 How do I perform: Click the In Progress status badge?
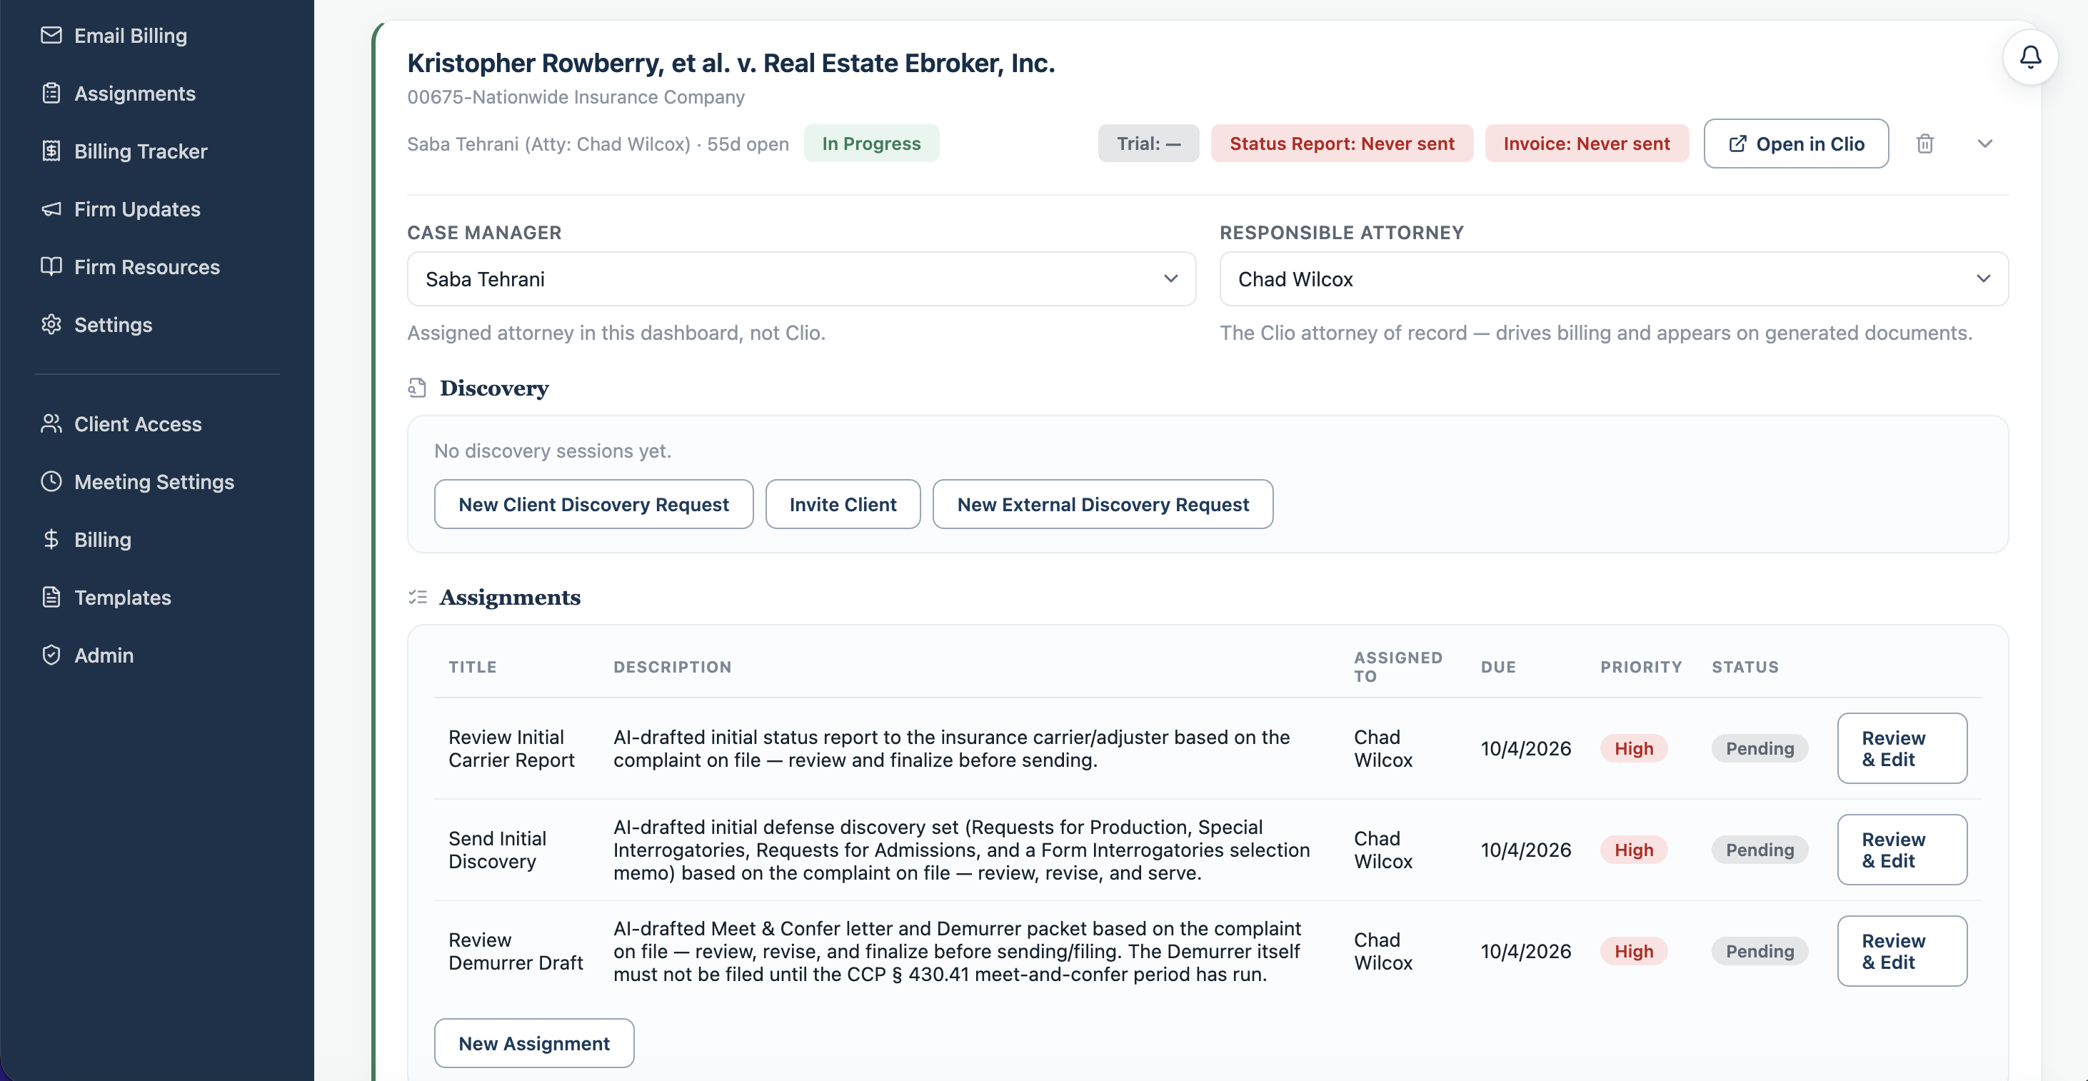pos(871,144)
